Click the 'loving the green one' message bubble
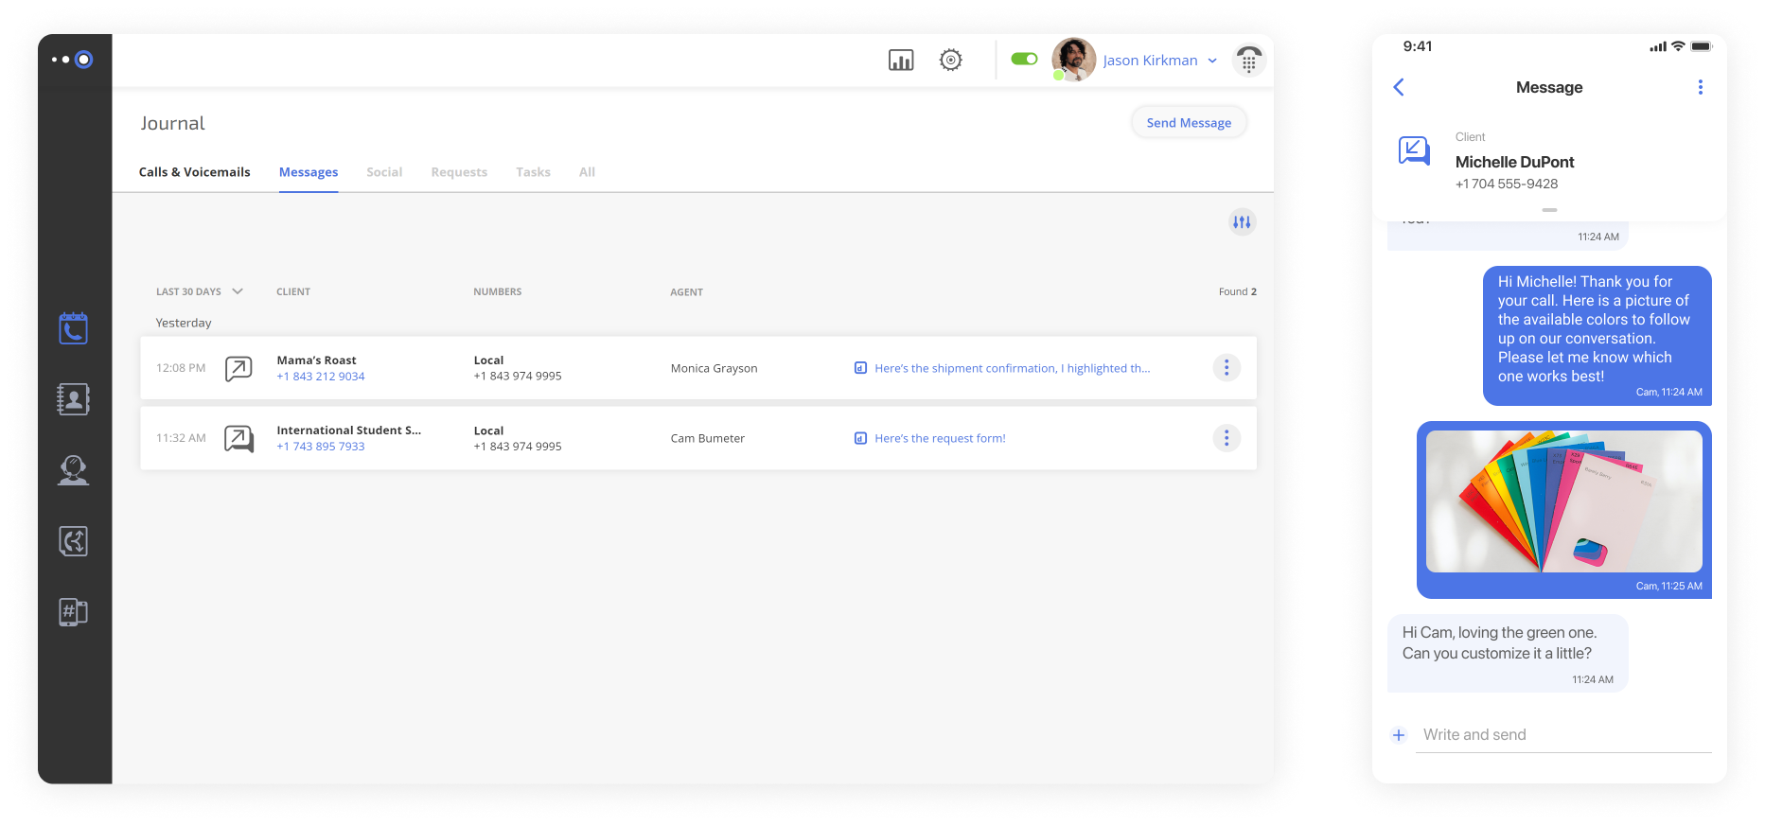Screen dimensions: 1765x826 1508,654
